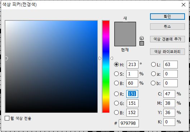This screenshot has height=132, width=190.
Task: Click the new color preview swatch
Action: pos(125,28)
